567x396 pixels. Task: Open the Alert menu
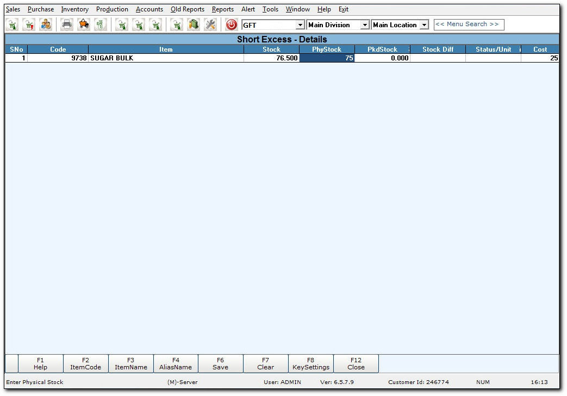point(248,9)
